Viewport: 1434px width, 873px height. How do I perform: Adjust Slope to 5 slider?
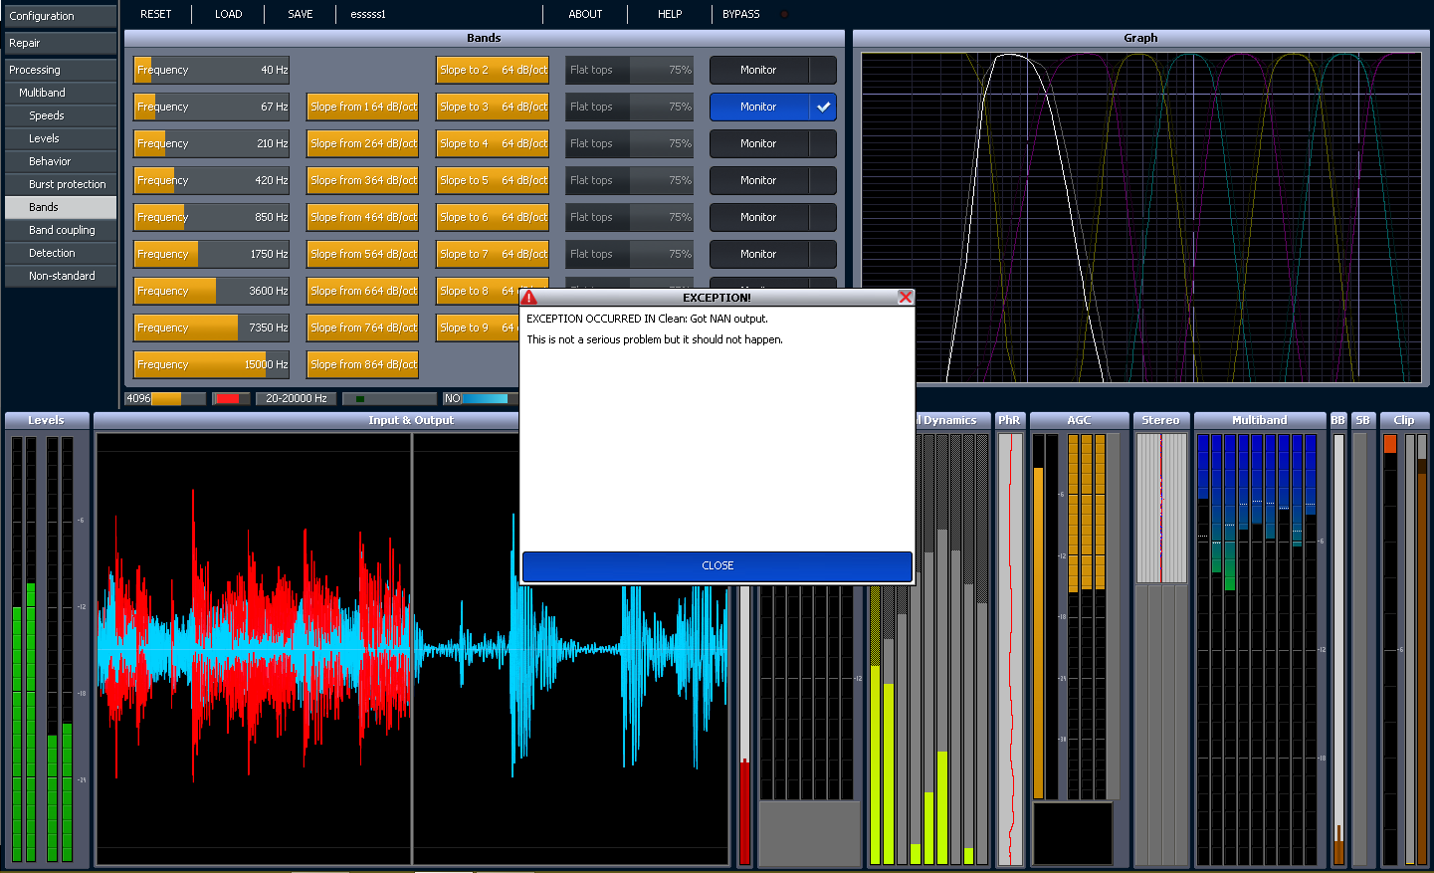pos(492,180)
